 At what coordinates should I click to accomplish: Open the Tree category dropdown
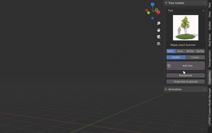click(185, 11)
